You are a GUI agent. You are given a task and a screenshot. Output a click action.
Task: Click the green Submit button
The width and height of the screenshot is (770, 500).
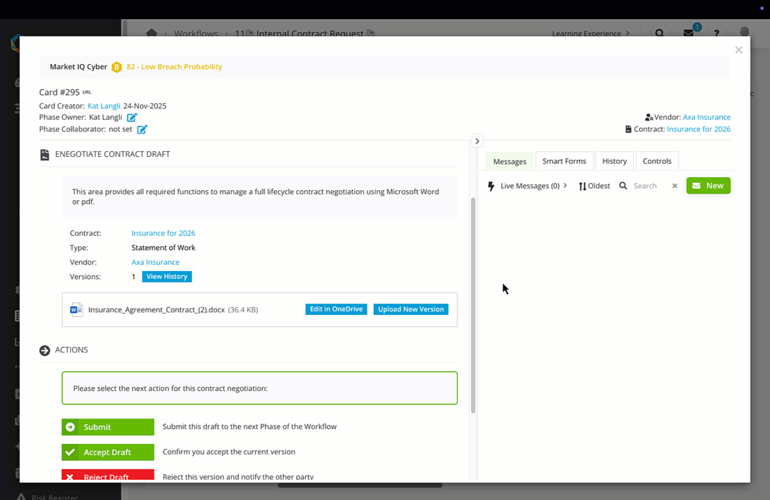point(108,427)
